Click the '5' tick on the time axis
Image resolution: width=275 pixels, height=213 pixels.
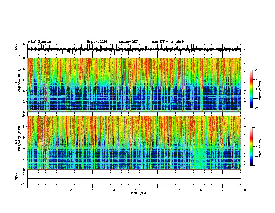[x=136, y=190]
